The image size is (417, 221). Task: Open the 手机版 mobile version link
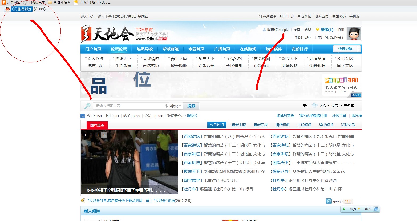click(x=355, y=16)
